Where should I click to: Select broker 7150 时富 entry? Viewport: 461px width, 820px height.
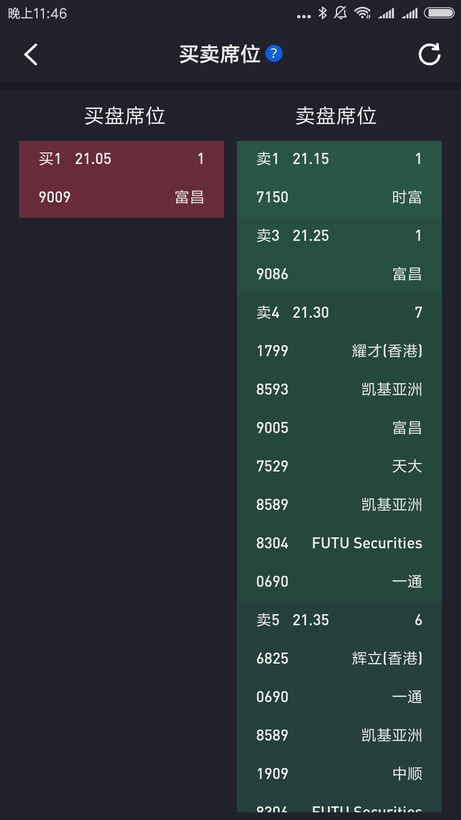339,197
